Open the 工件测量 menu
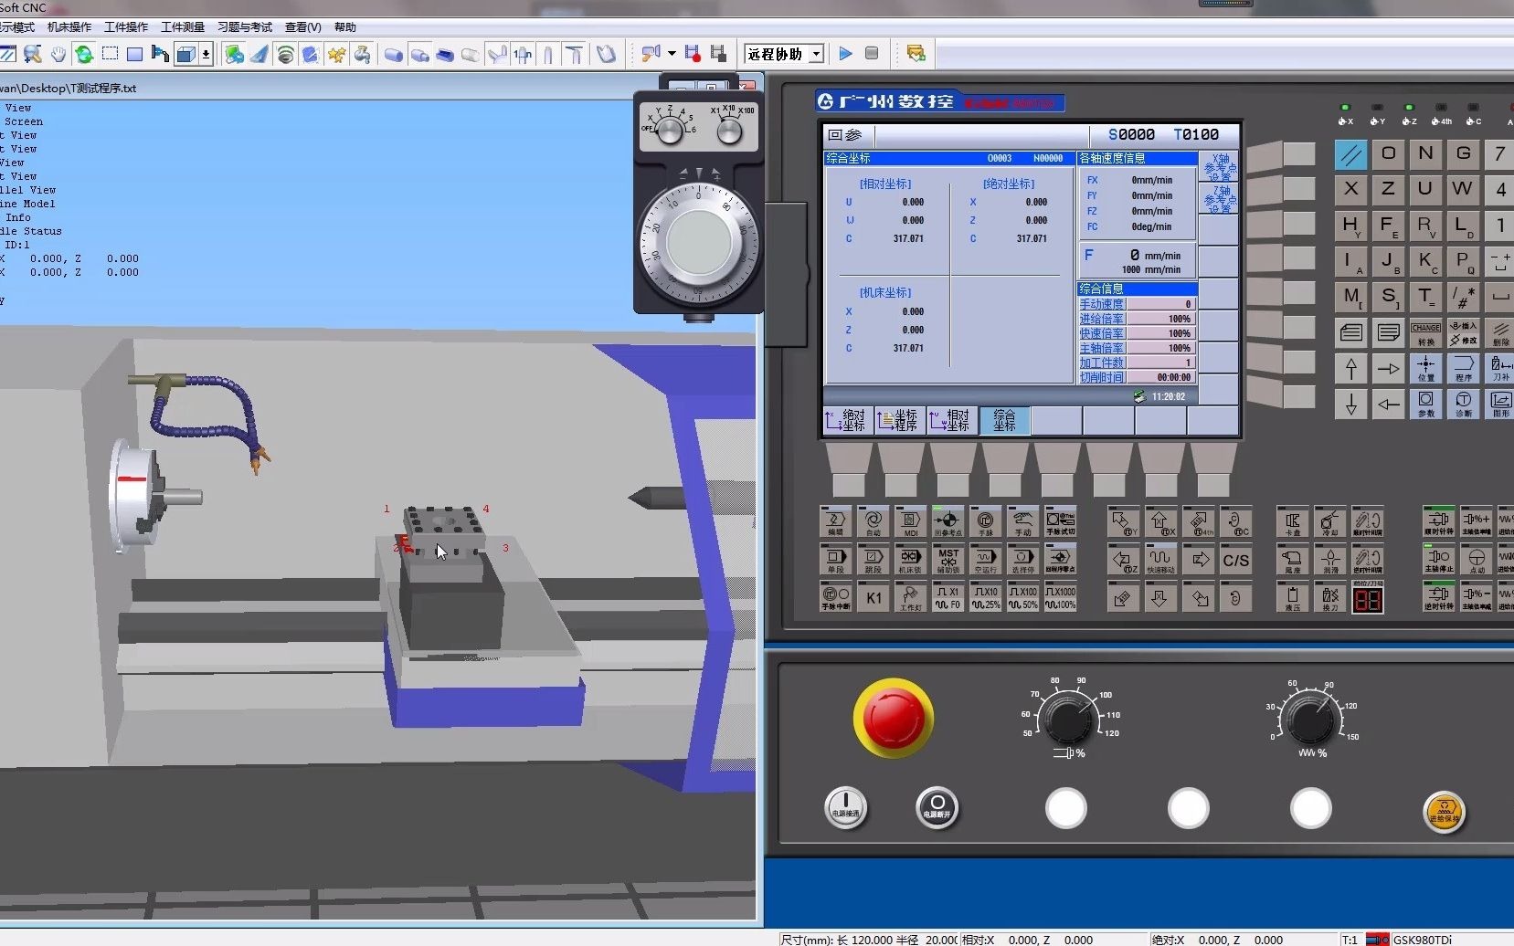Image resolution: width=1514 pixels, height=946 pixels. pos(183,27)
